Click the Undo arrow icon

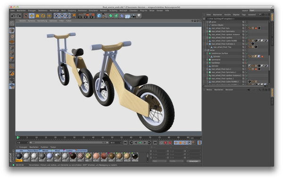[x=13, y=16]
